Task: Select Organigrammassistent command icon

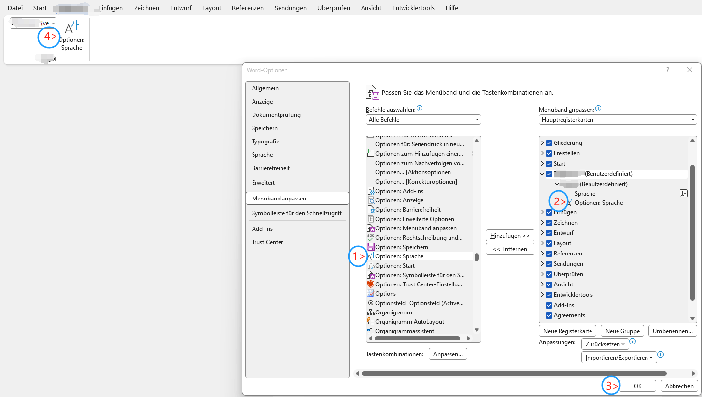Action: tap(371, 331)
